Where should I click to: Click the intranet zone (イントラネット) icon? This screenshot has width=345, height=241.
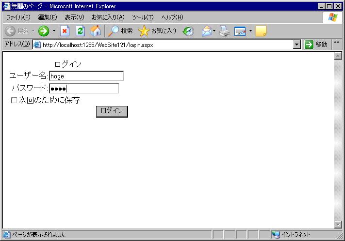(x=276, y=235)
